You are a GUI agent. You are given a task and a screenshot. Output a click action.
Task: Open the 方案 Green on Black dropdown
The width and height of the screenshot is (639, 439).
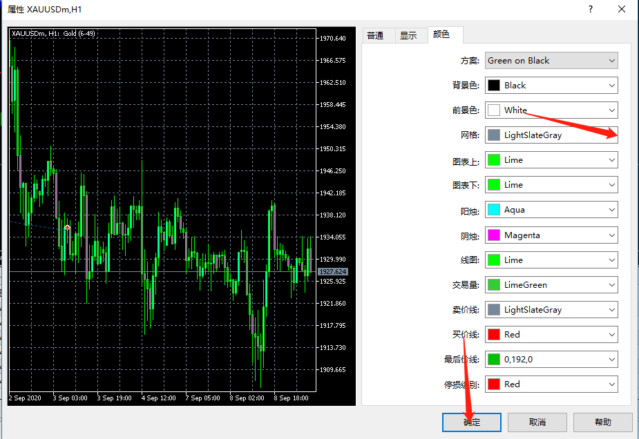coord(551,60)
